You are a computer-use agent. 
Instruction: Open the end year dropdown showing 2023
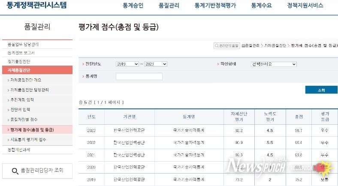(156, 64)
